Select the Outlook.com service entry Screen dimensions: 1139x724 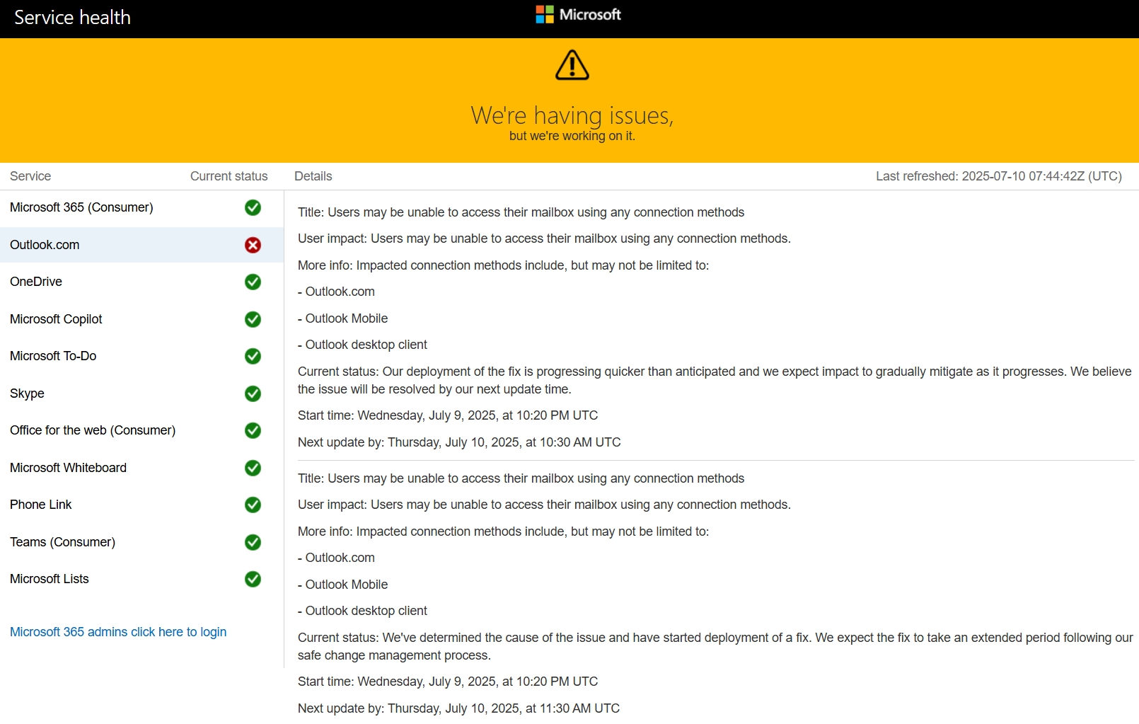click(x=45, y=245)
